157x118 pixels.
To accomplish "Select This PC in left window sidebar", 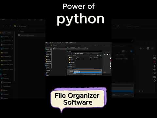I will click(4, 74).
